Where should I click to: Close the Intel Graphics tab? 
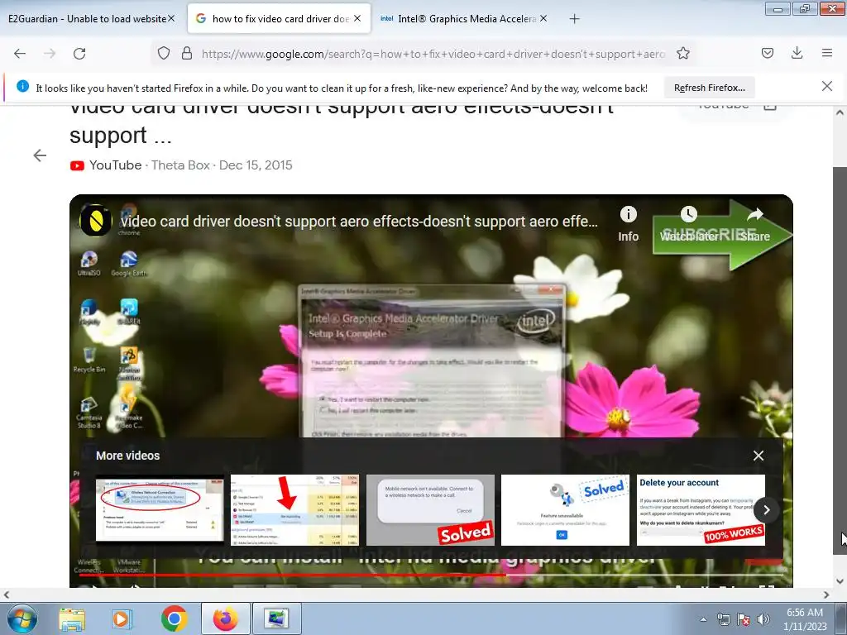click(543, 18)
